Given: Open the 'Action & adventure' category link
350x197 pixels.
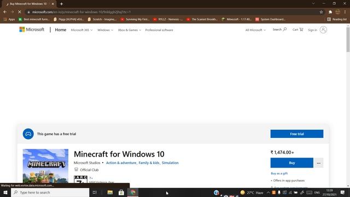Looking at the screenshot, I should 121,163.
